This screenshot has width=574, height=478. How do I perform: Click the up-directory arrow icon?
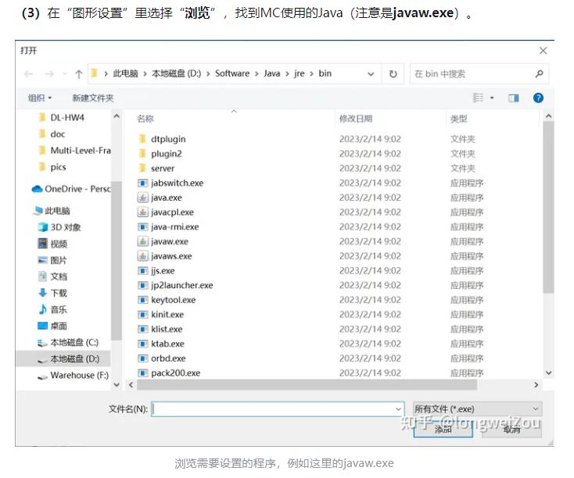pyautogui.click(x=79, y=74)
